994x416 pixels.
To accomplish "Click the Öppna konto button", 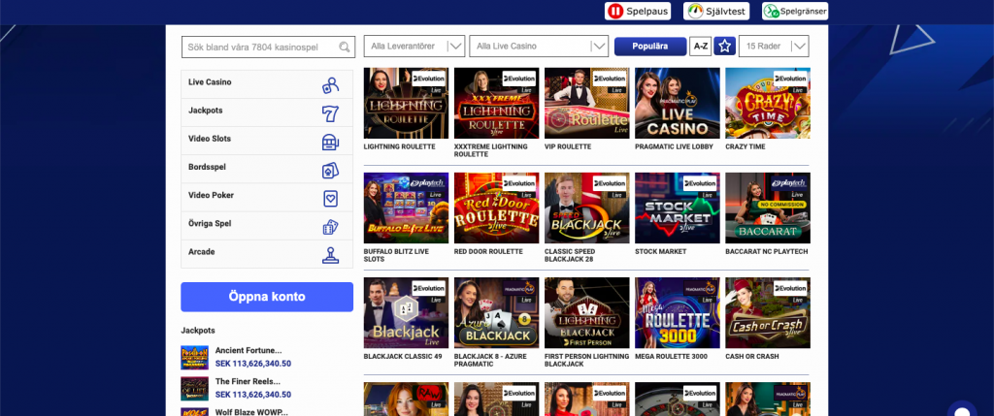I will (x=267, y=297).
